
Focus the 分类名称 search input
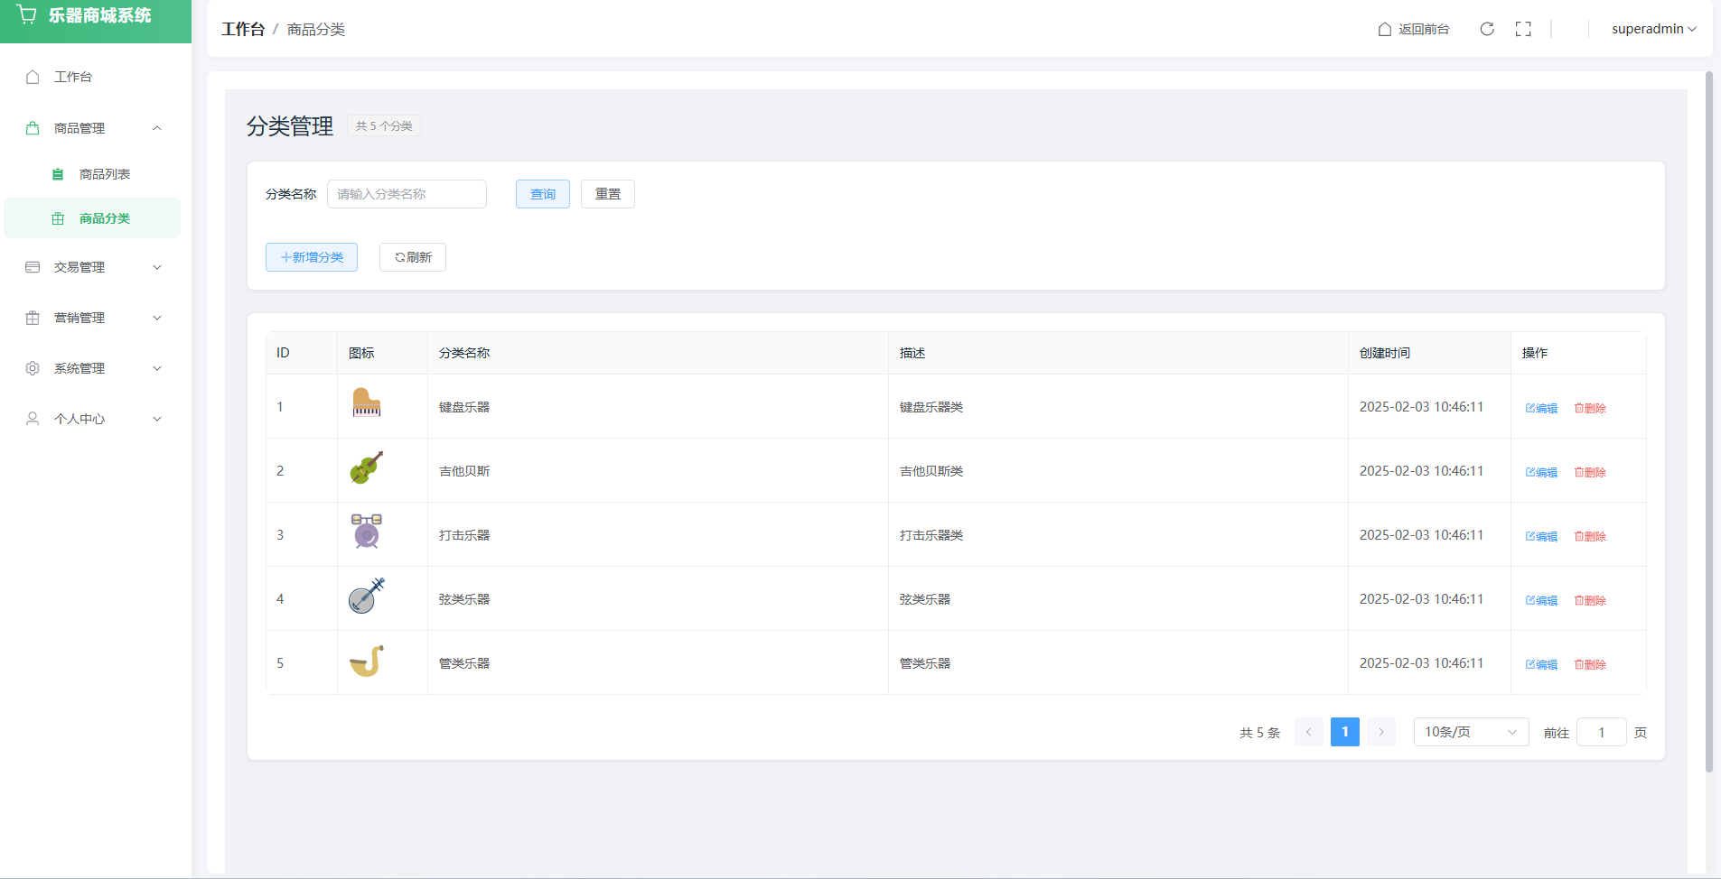407,194
